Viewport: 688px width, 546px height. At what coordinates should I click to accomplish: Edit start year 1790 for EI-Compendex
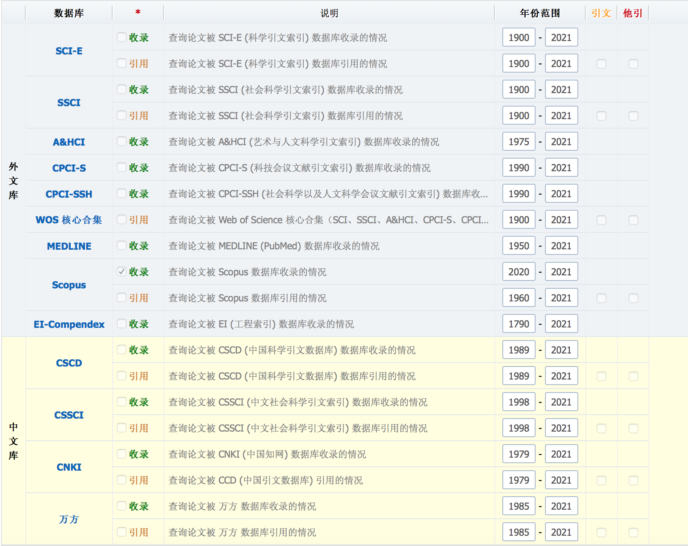(519, 324)
